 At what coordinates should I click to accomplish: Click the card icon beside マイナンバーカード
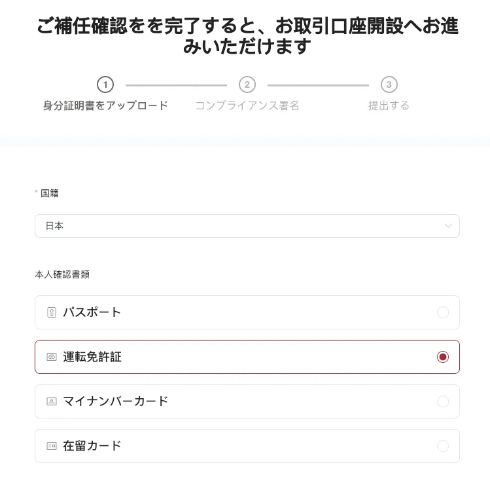click(x=52, y=401)
